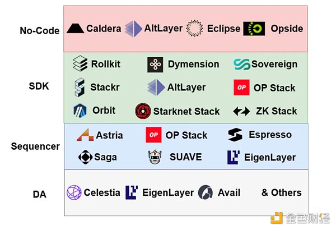This screenshot has height=230, width=336.
Task: Click the green Opside logo
Action: (254, 29)
